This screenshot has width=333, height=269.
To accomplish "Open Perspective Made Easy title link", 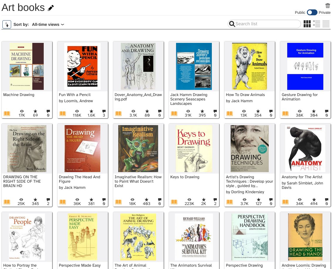I will (80, 265).
